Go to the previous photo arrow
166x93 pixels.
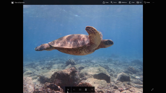click(x=74, y=90)
